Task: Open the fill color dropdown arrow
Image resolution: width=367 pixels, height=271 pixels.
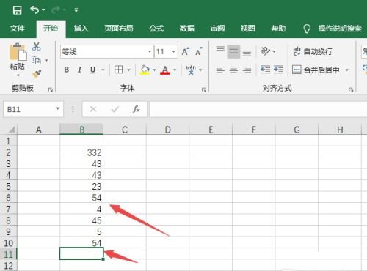Action: pos(154,70)
